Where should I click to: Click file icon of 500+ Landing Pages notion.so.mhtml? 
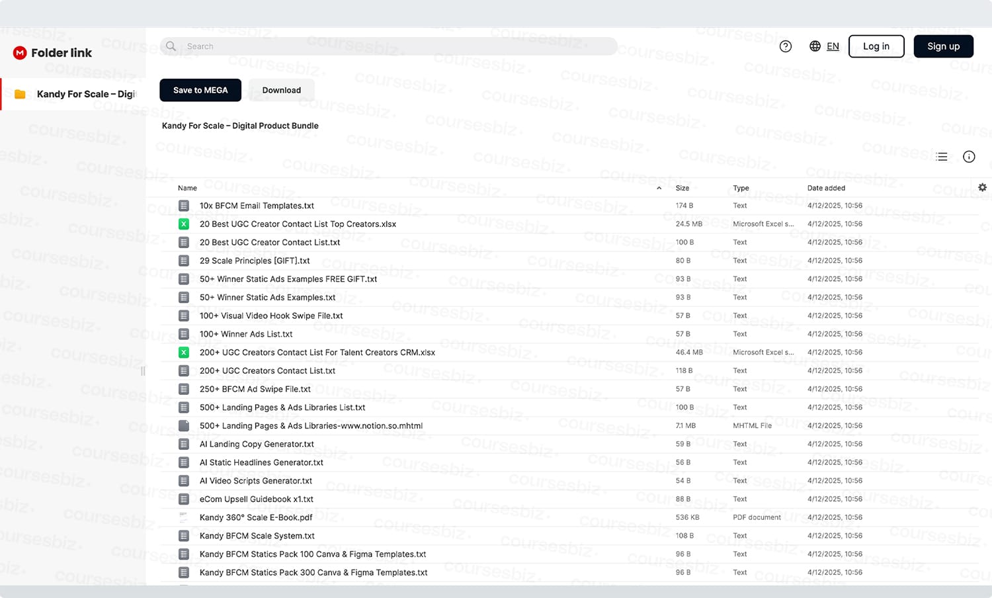coord(184,426)
